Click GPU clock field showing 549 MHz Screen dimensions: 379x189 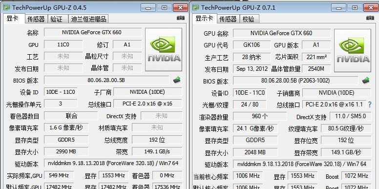tap(59, 175)
